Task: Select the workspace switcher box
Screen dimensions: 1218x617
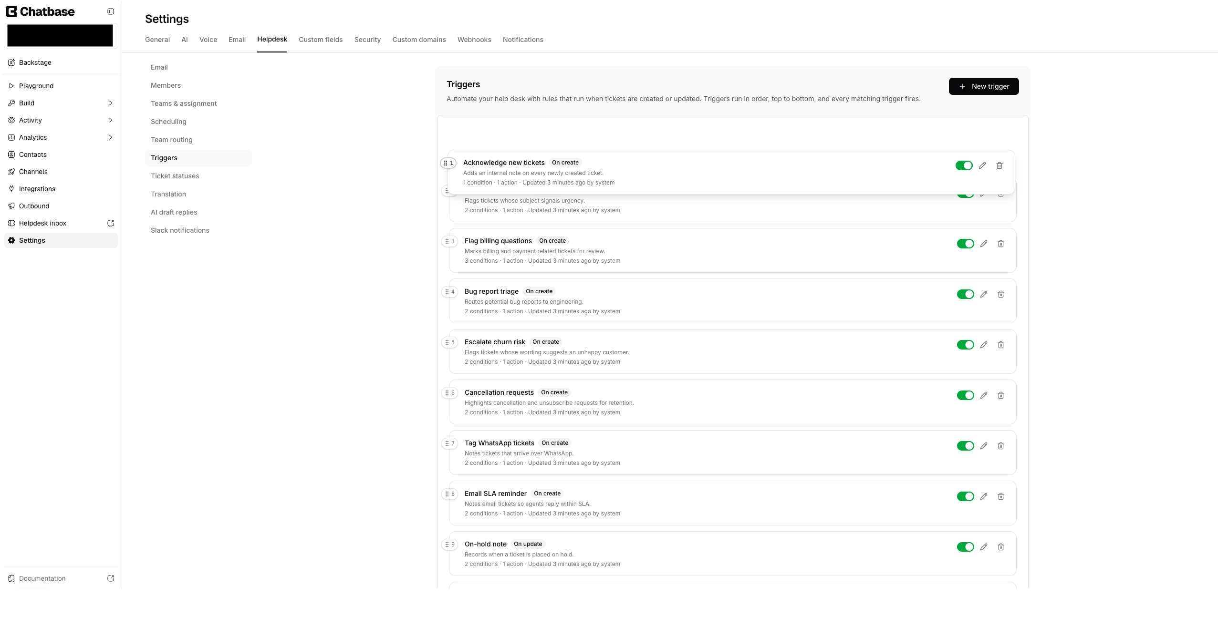Action: coord(61,36)
